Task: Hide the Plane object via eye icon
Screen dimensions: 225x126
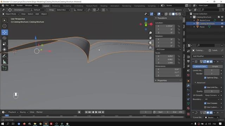Action: (x=222, y=27)
